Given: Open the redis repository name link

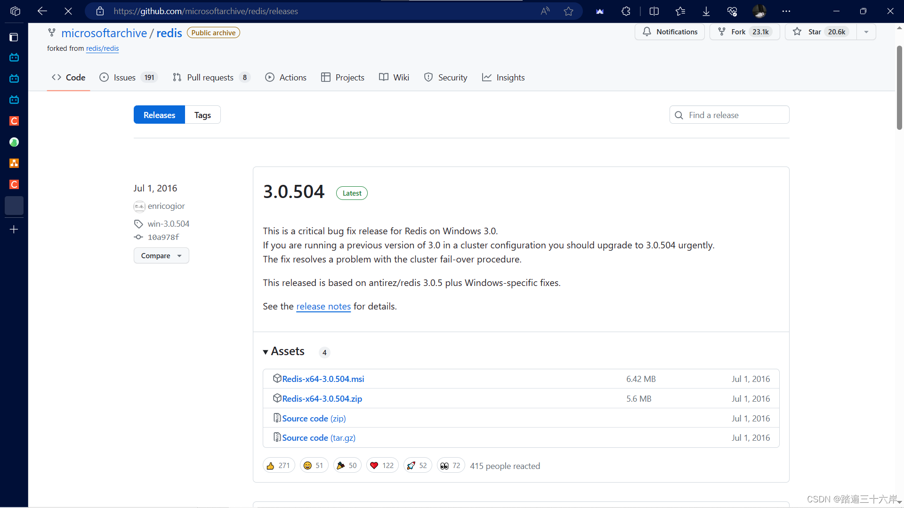Looking at the screenshot, I should 169,33.
